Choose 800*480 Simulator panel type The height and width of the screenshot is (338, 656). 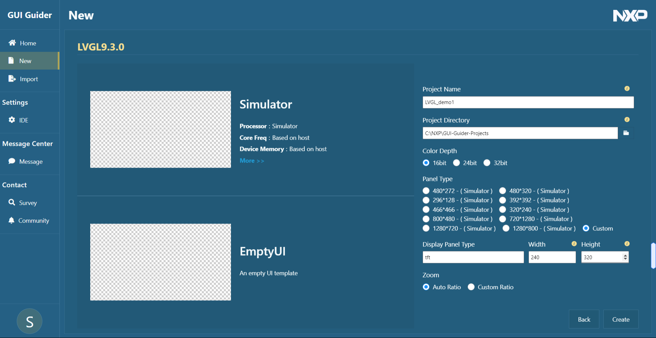pos(426,219)
